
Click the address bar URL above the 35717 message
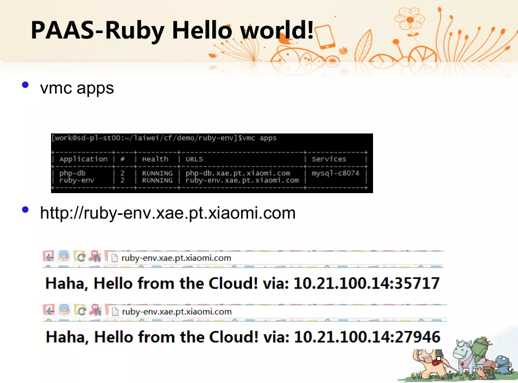tap(176, 258)
